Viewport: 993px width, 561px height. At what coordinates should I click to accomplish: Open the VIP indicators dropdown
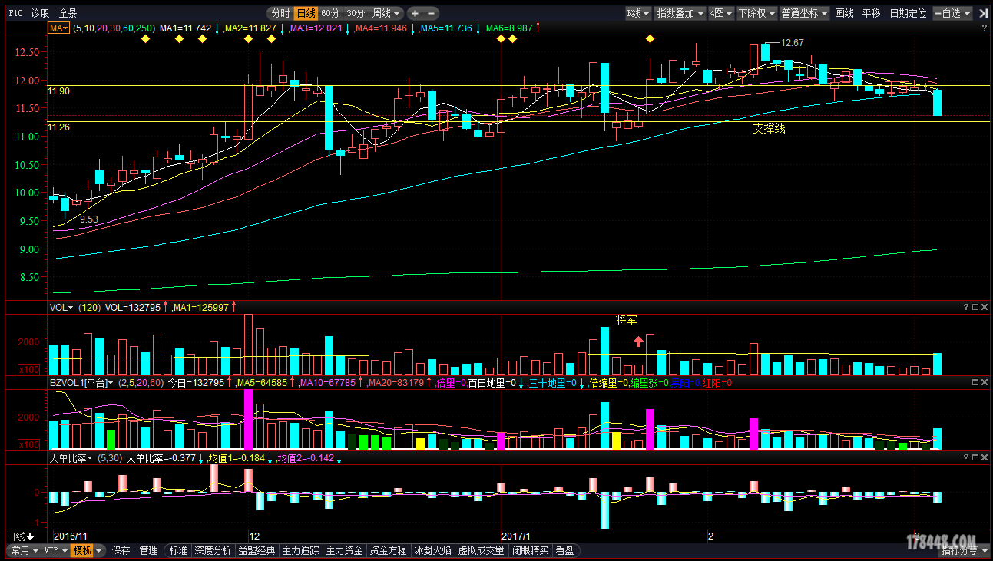pyautogui.click(x=55, y=550)
